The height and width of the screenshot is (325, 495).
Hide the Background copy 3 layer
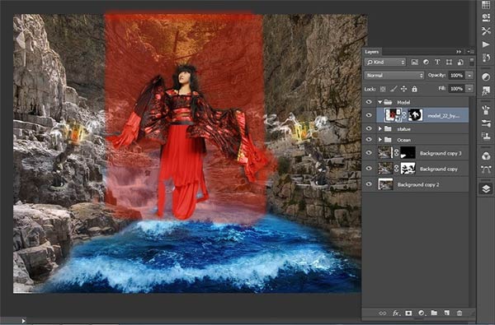point(369,153)
